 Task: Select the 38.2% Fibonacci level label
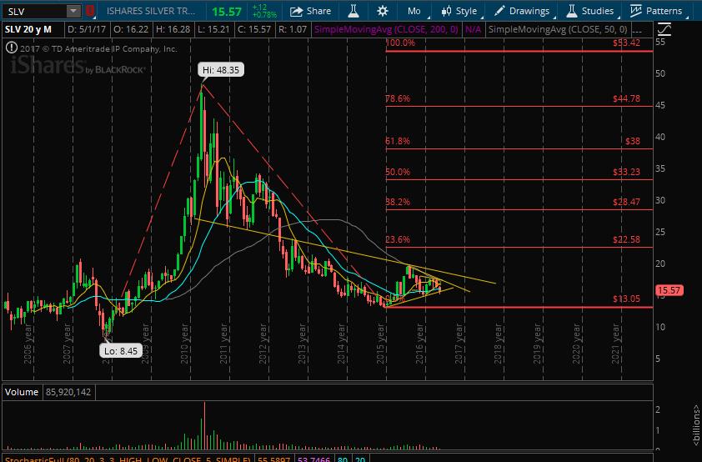click(x=398, y=202)
